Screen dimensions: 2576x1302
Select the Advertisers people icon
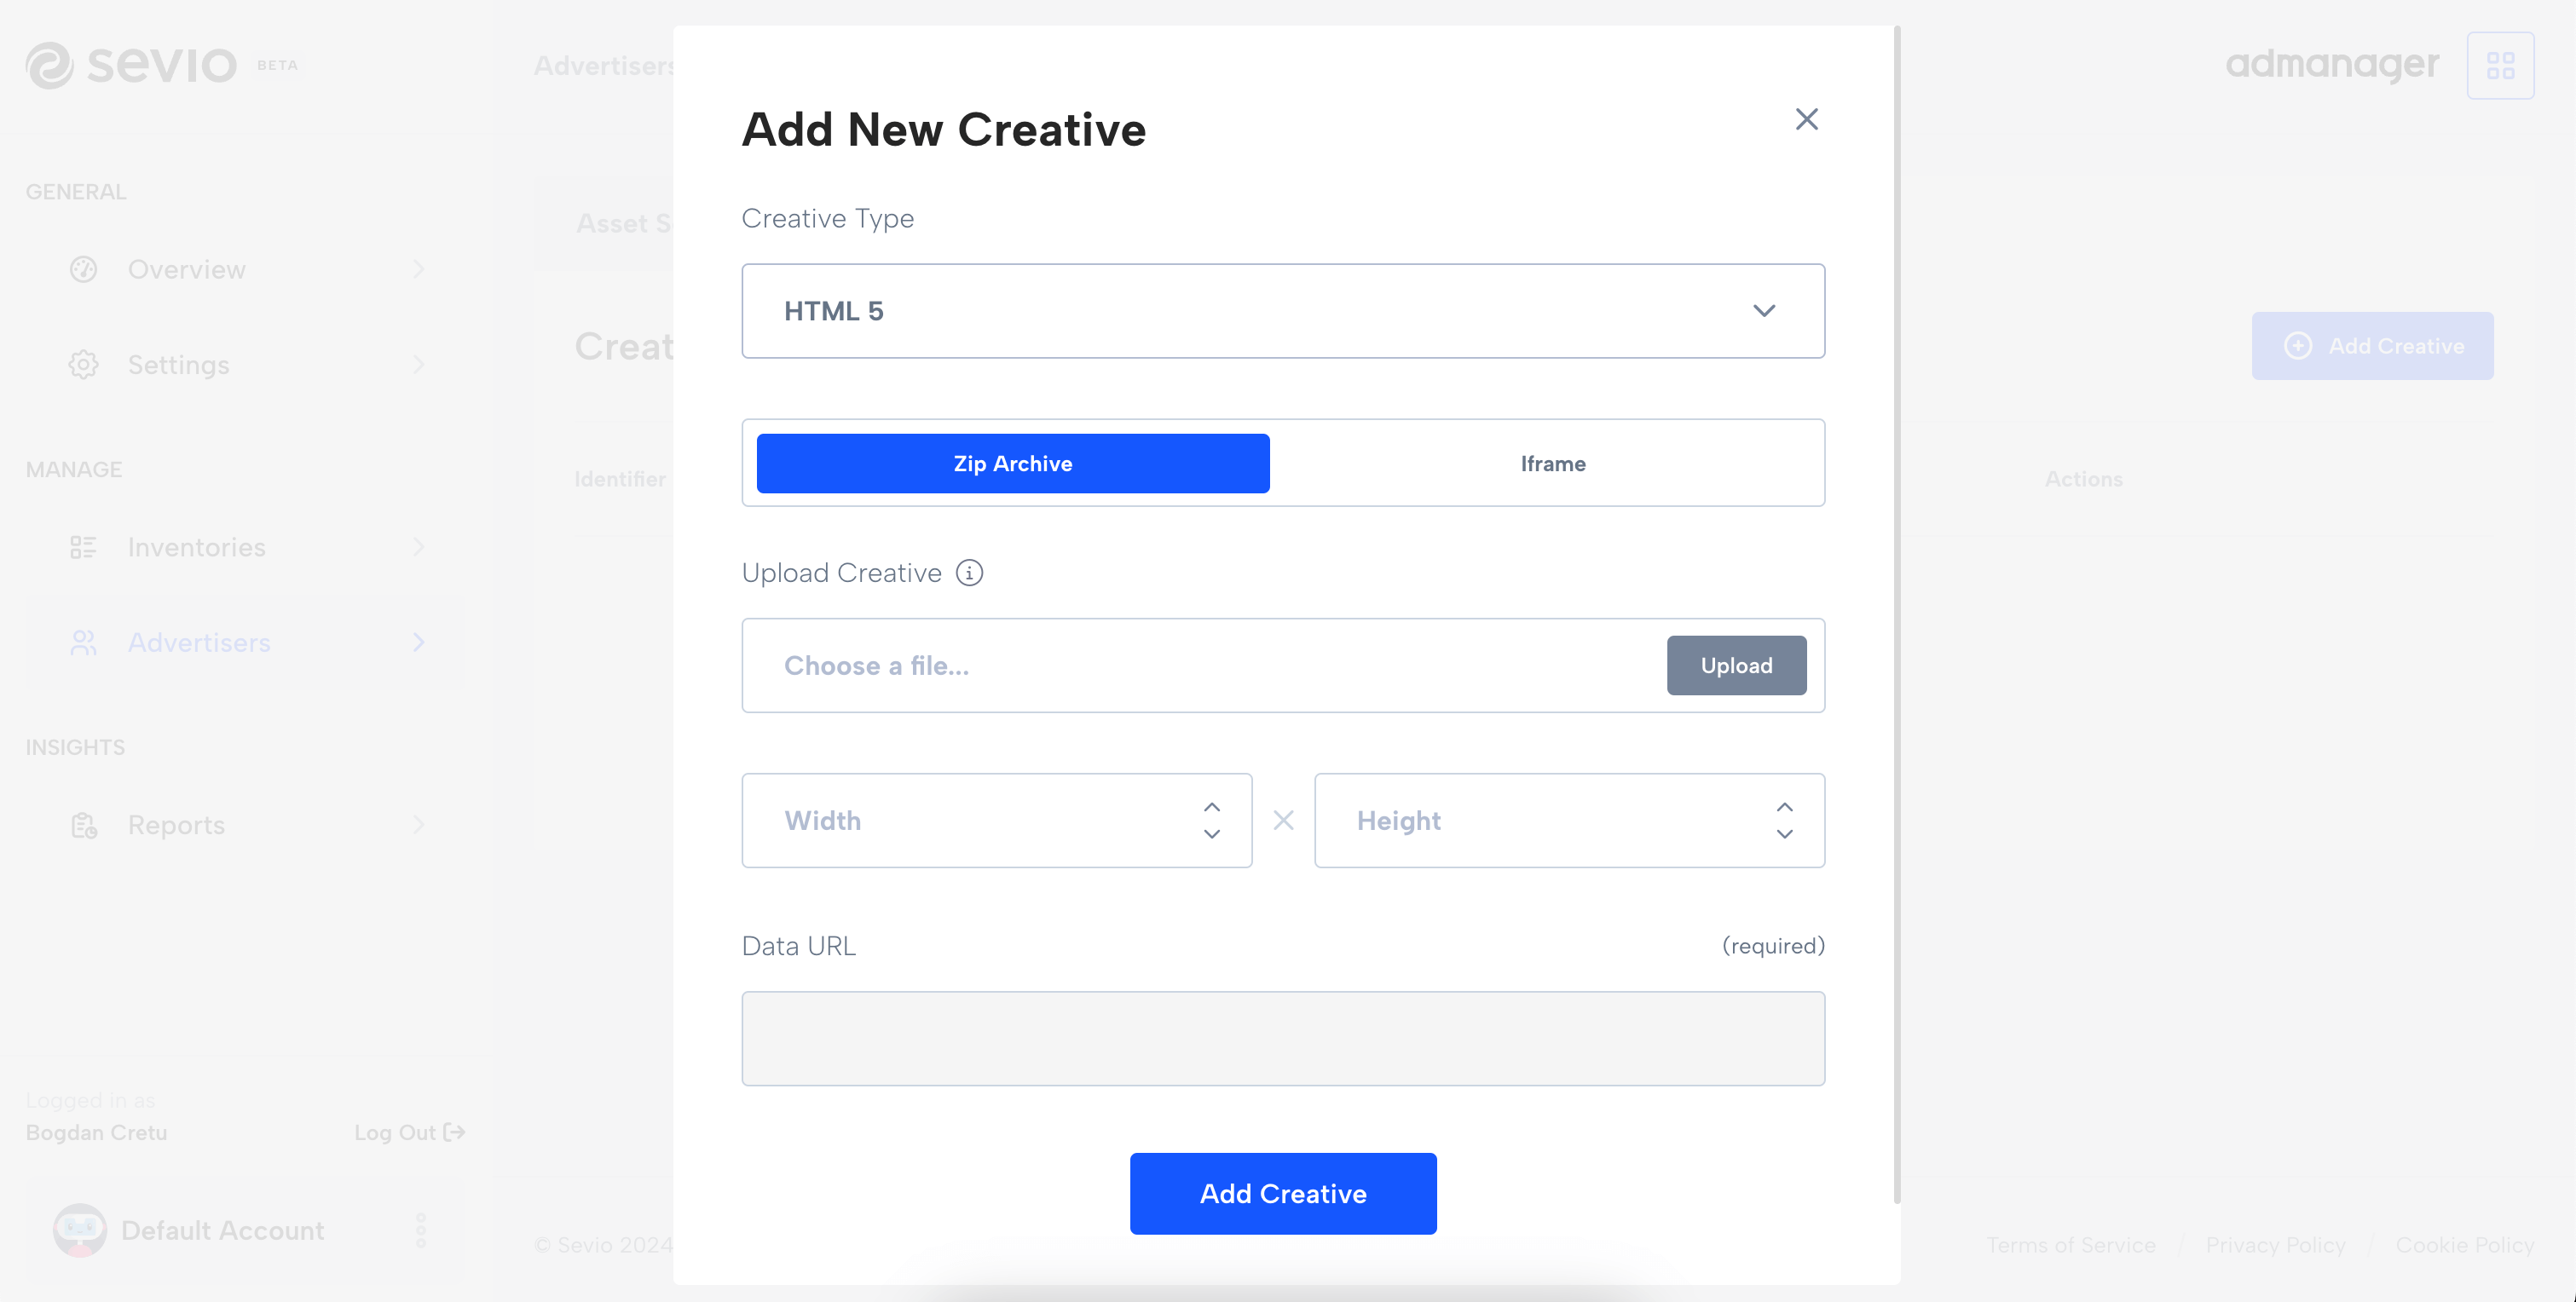(x=84, y=643)
